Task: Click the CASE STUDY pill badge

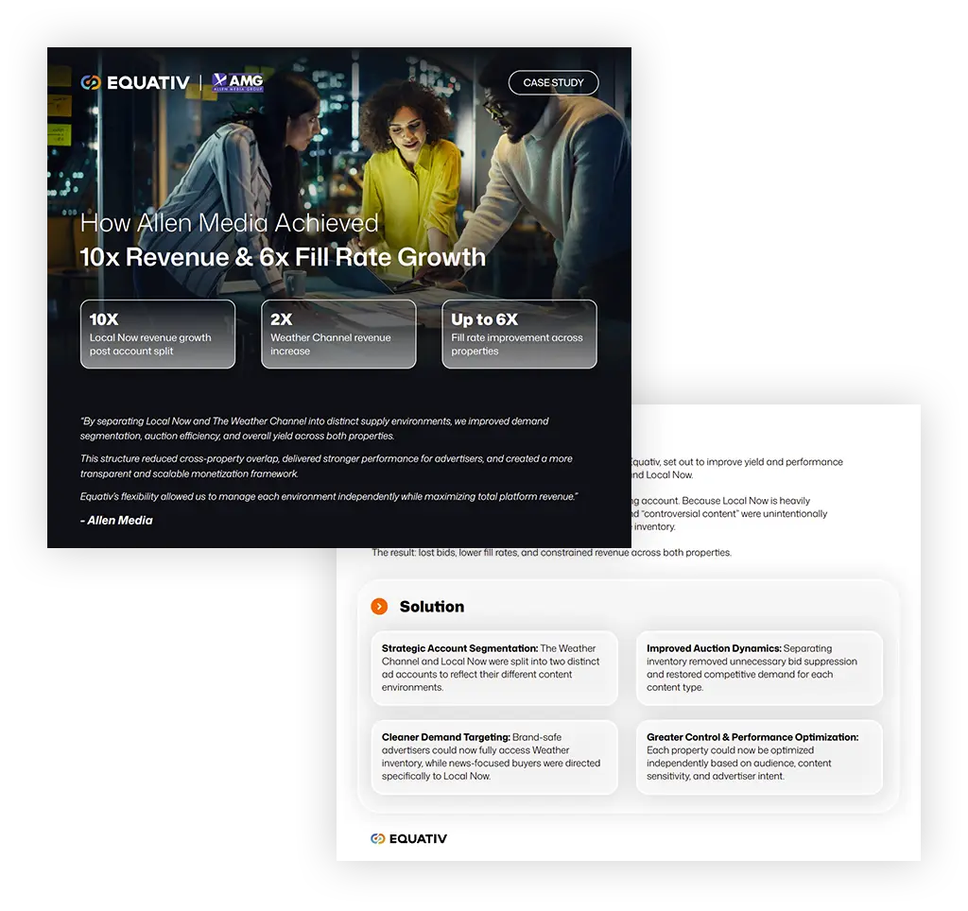Action: point(553,83)
